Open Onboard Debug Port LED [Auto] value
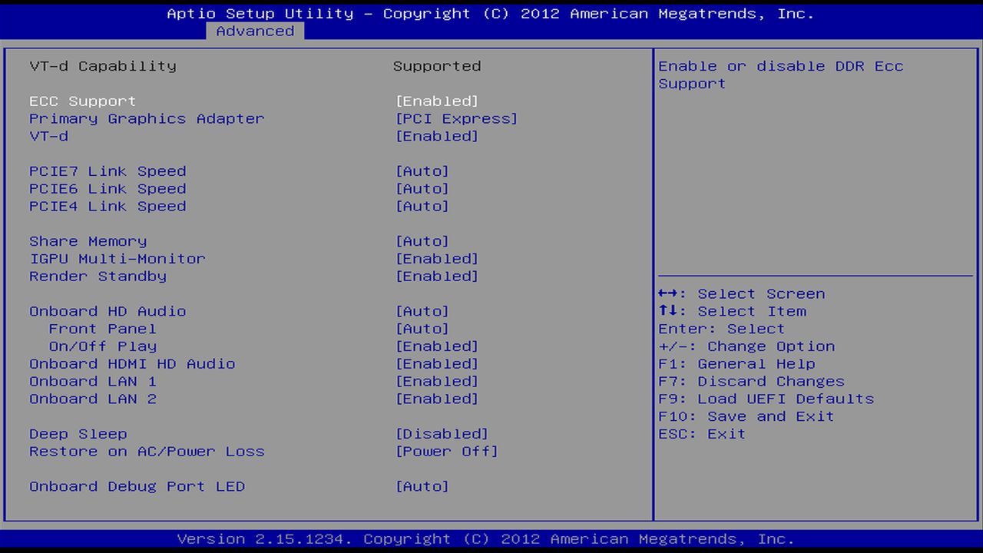 click(422, 486)
